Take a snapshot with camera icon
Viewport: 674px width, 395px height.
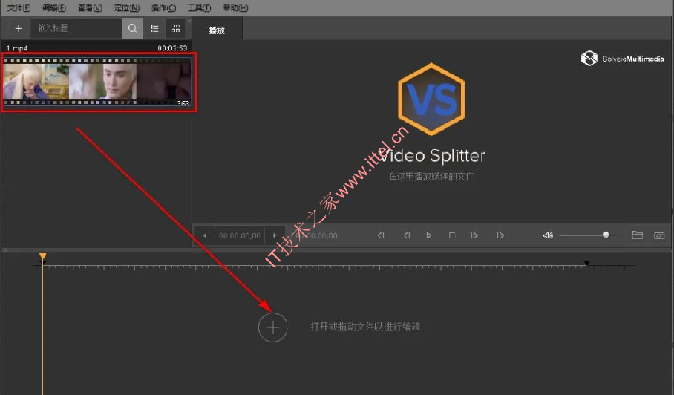point(659,235)
